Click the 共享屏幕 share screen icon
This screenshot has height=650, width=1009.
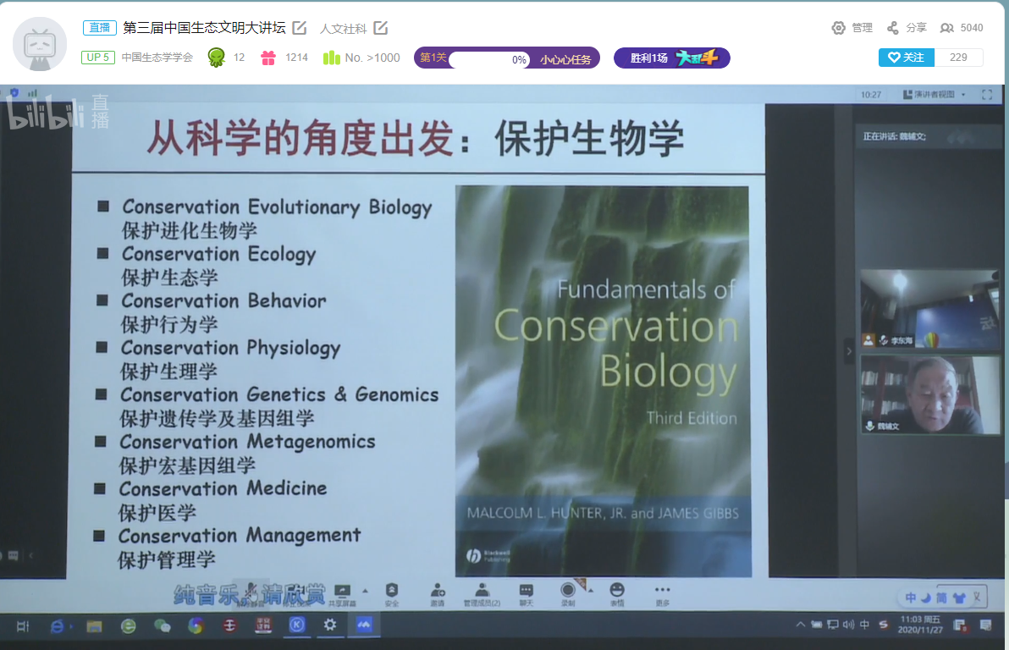tap(343, 593)
